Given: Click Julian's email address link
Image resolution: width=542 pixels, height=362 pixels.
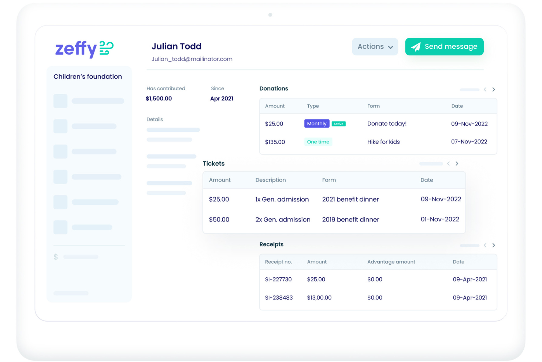Looking at the screenshot, I should coord(192,59).
